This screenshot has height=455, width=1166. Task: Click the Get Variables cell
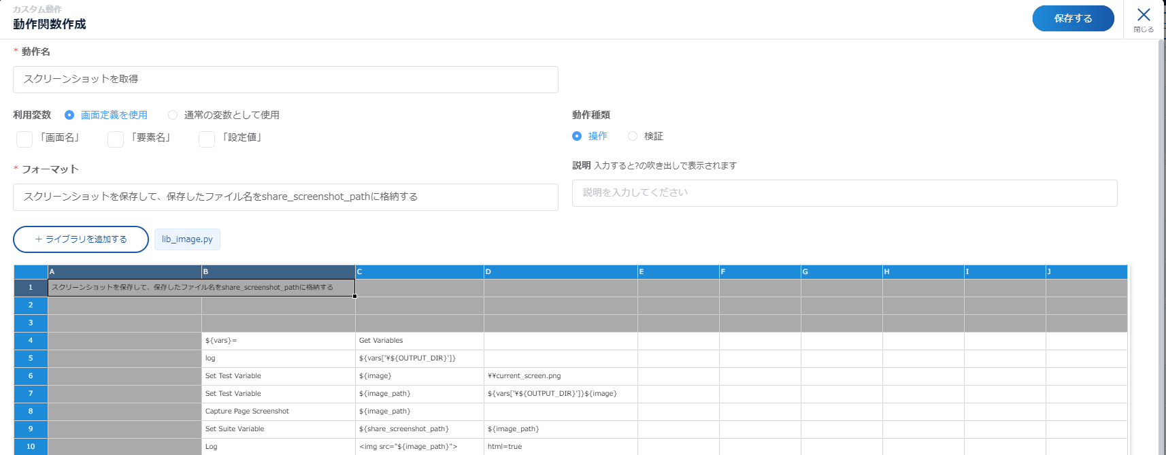tap(420, 341)
